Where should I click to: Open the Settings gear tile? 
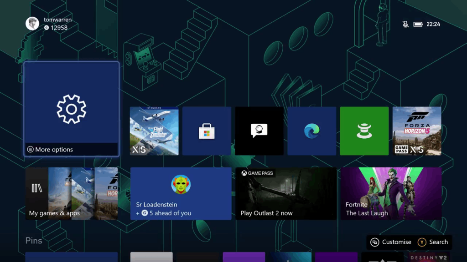point(72,109)
